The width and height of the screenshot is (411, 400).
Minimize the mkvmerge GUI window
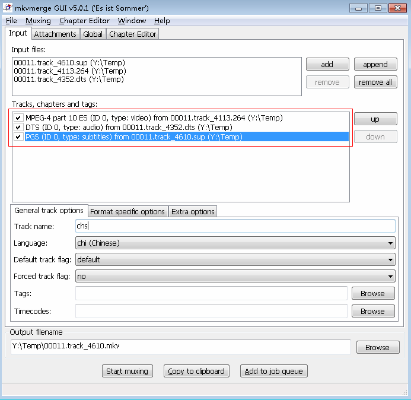[358, 8]
